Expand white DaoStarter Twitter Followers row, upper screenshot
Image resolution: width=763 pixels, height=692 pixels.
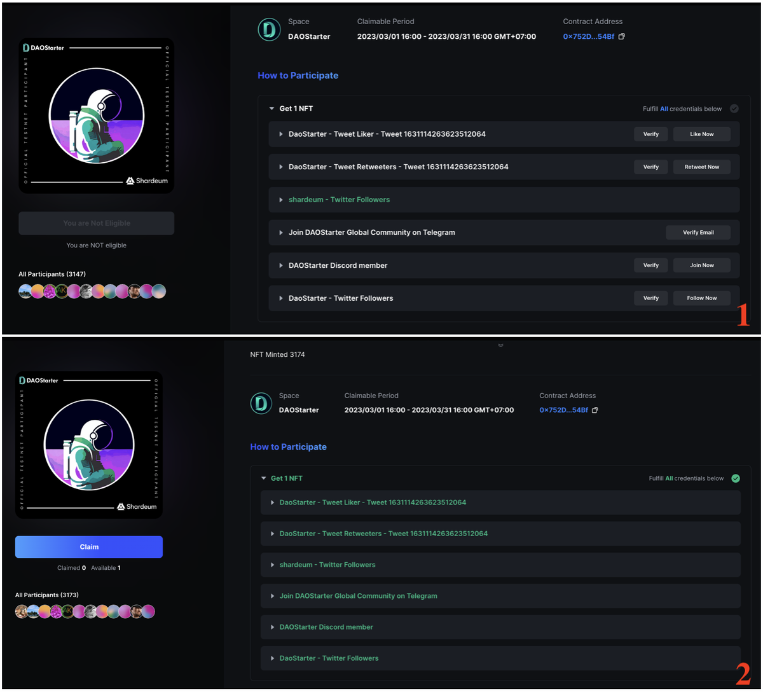(280, 298)
